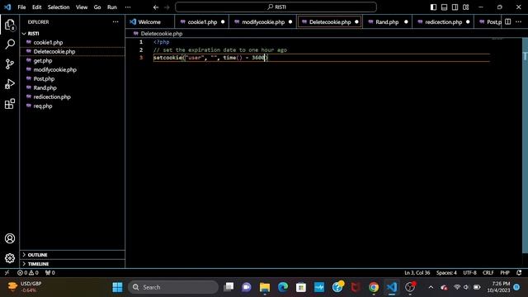Open the Source Control view
This screenshot has width=528, height=297.
(x=10, y=64)
